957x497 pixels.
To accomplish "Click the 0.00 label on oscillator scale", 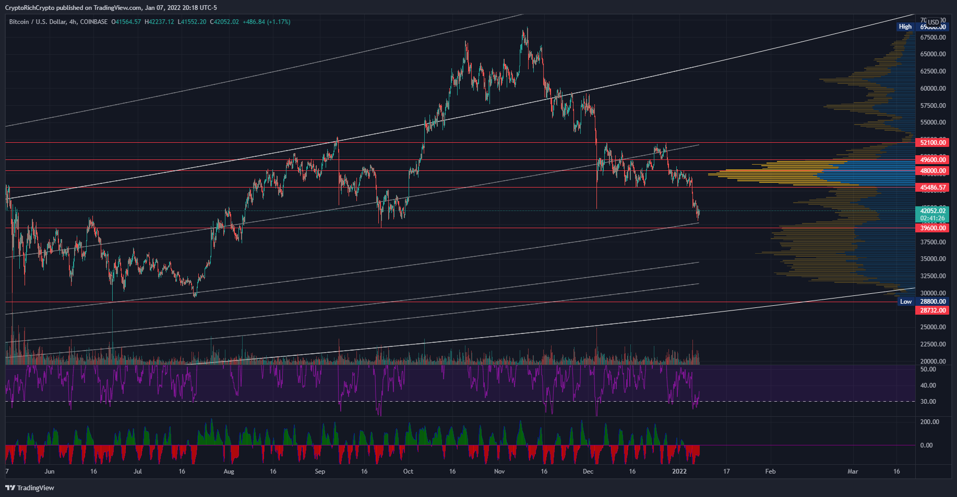I will (x=926, y=445).
